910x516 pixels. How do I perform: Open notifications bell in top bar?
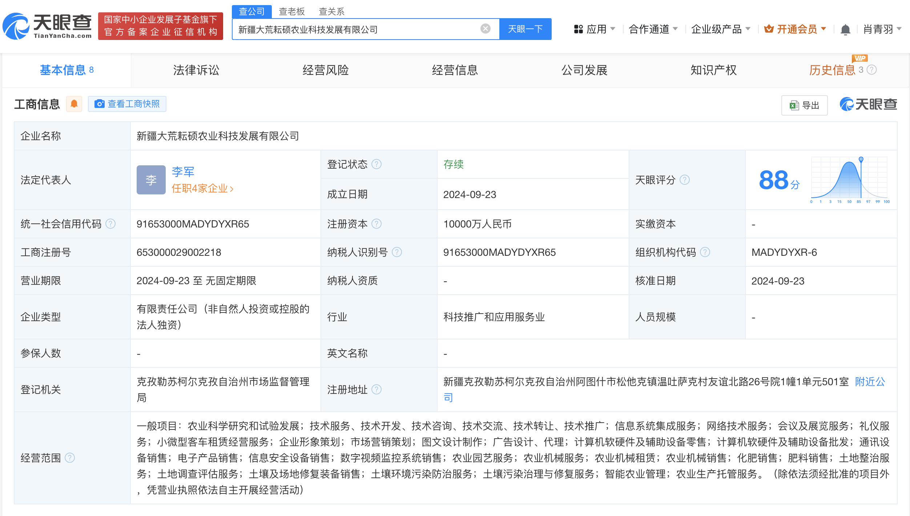(845, 29)
